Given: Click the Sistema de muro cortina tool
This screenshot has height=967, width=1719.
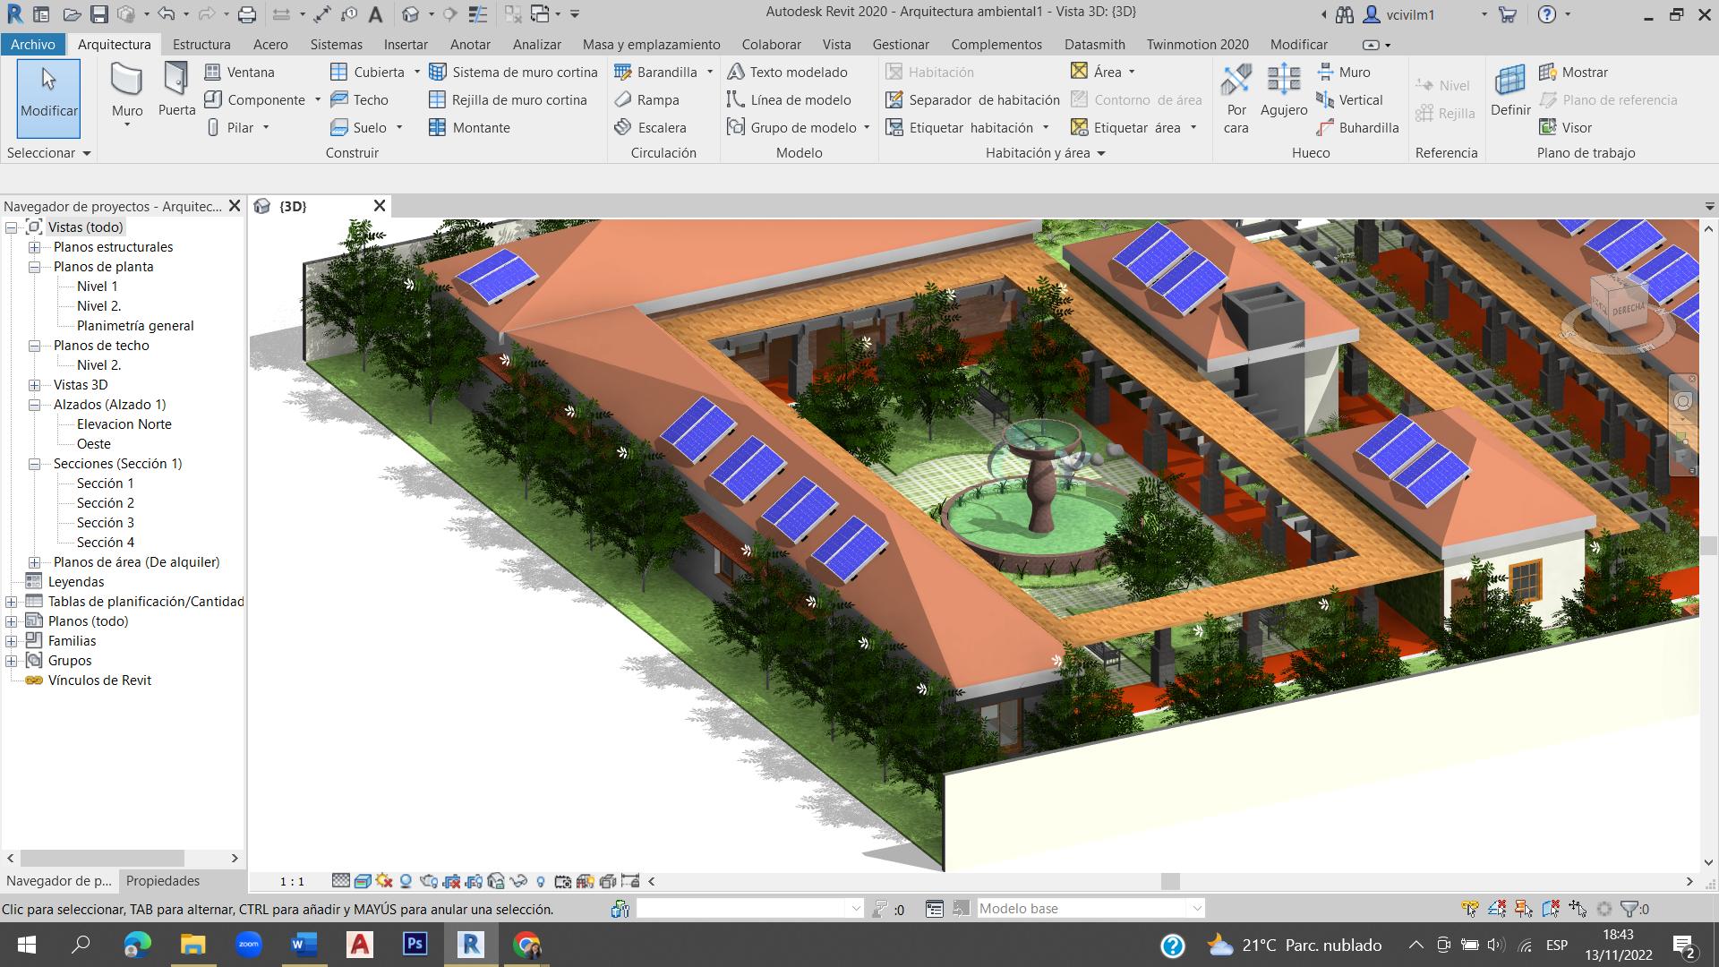Looking at the screenshot, I should pos(513,72).
